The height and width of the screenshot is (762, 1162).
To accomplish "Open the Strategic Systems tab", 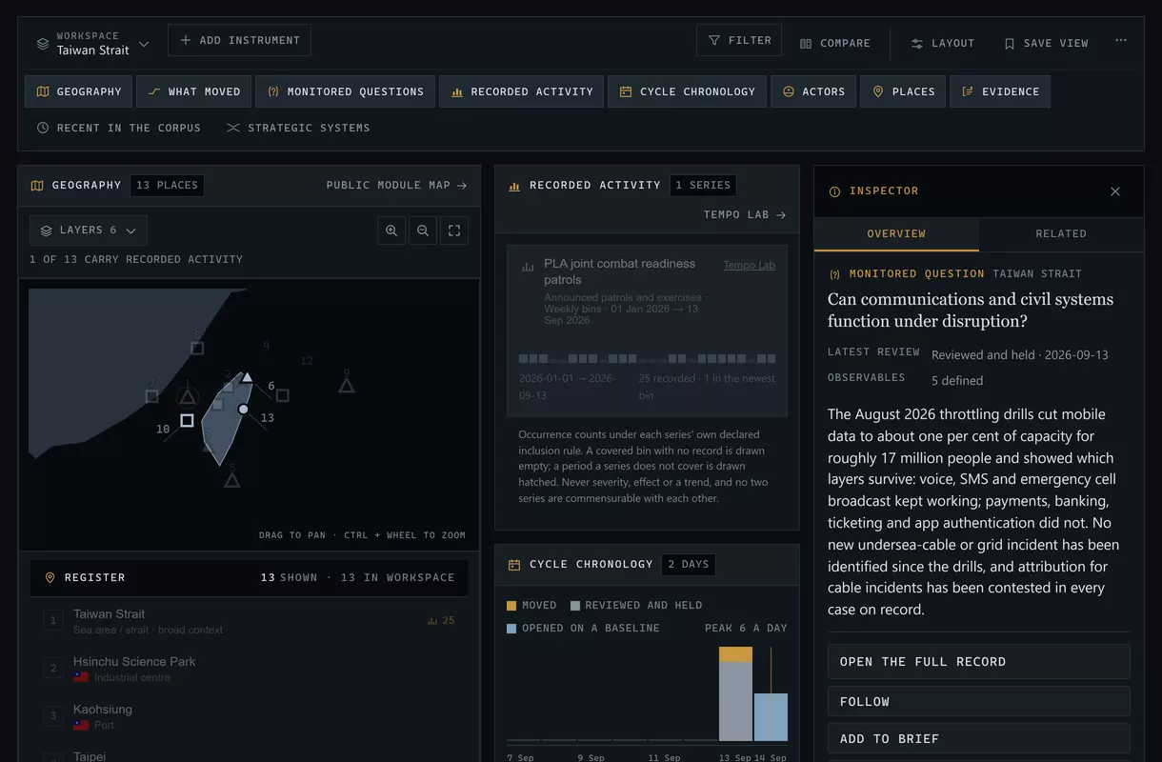I will click(x=298, y=128).
